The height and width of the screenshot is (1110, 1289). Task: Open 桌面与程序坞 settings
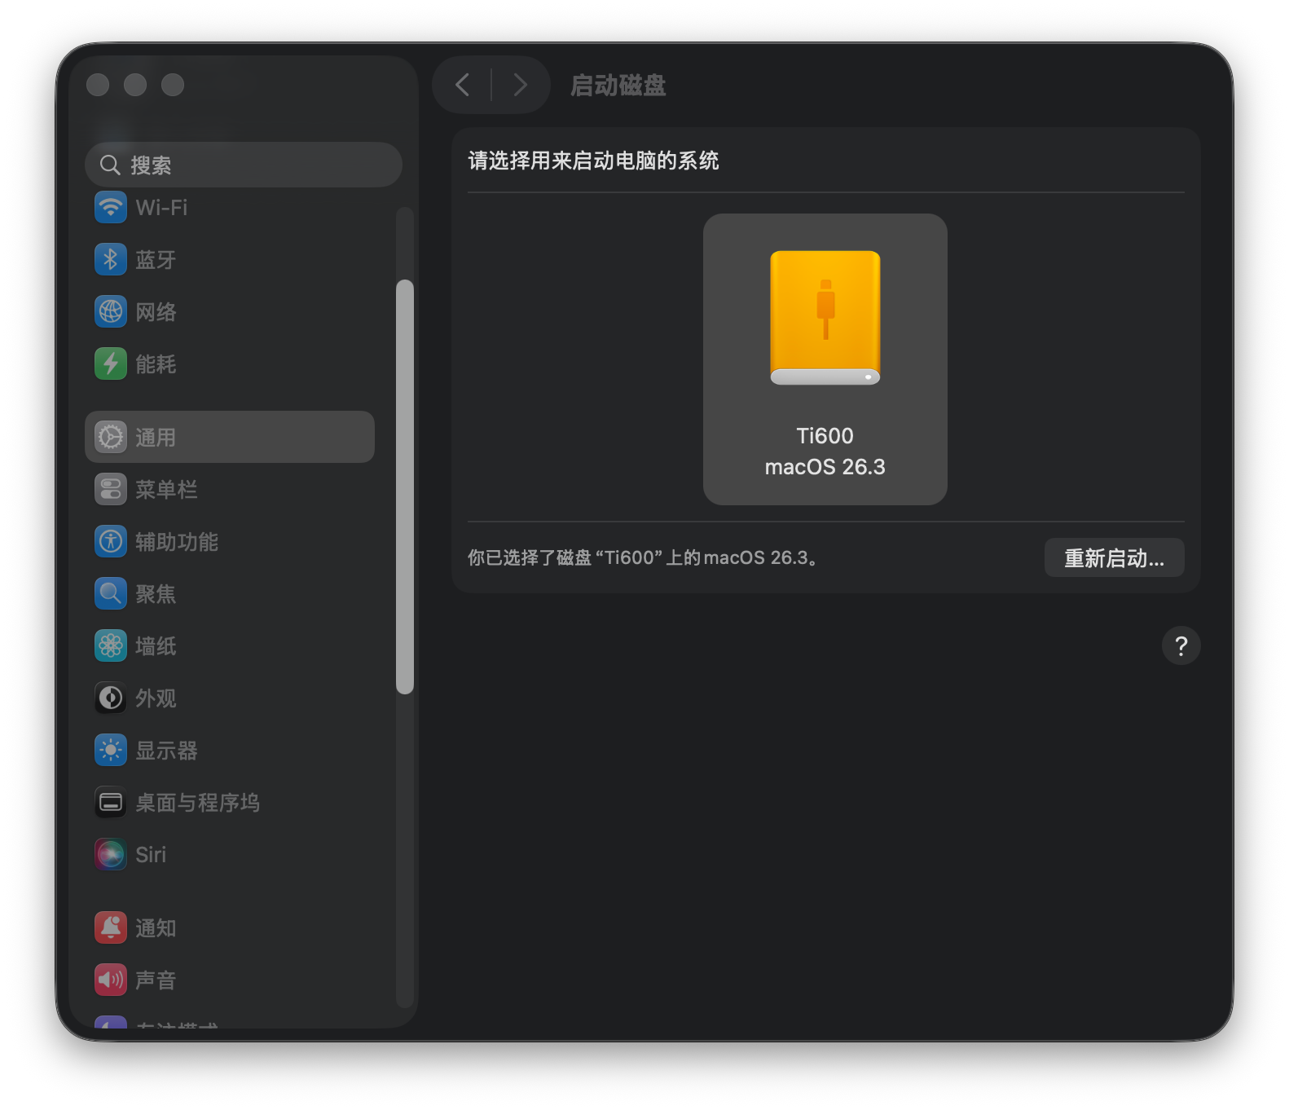[x=197, y=803]
